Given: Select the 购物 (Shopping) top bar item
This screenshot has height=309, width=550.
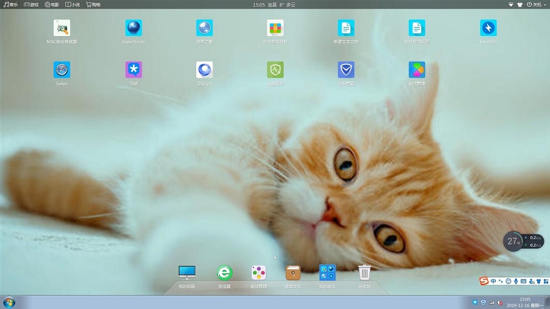Looking at the screenshot, I should [x=93, y=4].
